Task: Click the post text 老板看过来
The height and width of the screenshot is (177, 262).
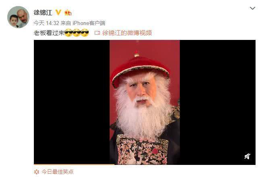Action: point(49,33)
